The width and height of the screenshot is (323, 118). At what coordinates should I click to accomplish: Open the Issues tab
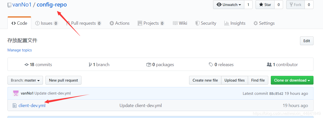tap(46, 23)
